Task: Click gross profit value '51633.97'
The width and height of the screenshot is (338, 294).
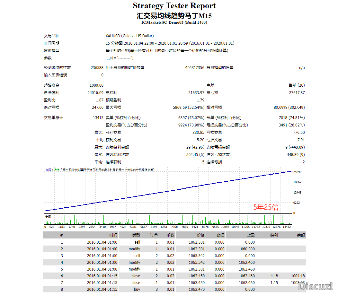Action: (196, 93)
